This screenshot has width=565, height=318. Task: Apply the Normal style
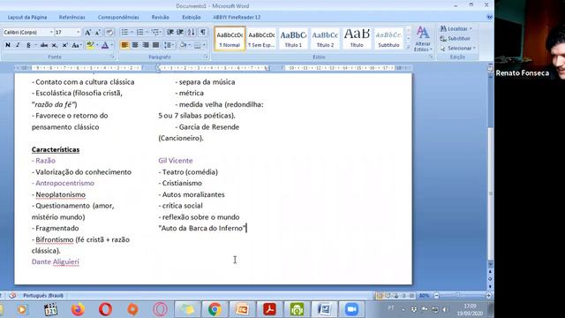coord(230,39)
